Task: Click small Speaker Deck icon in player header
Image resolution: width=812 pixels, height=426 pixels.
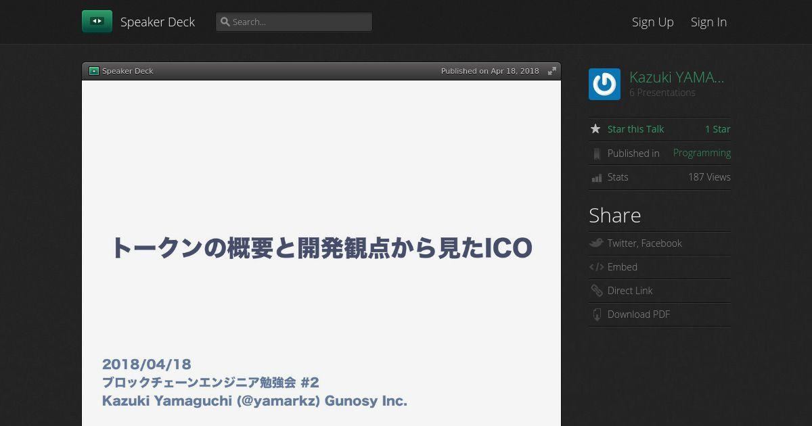Action: tap(94, 71)
